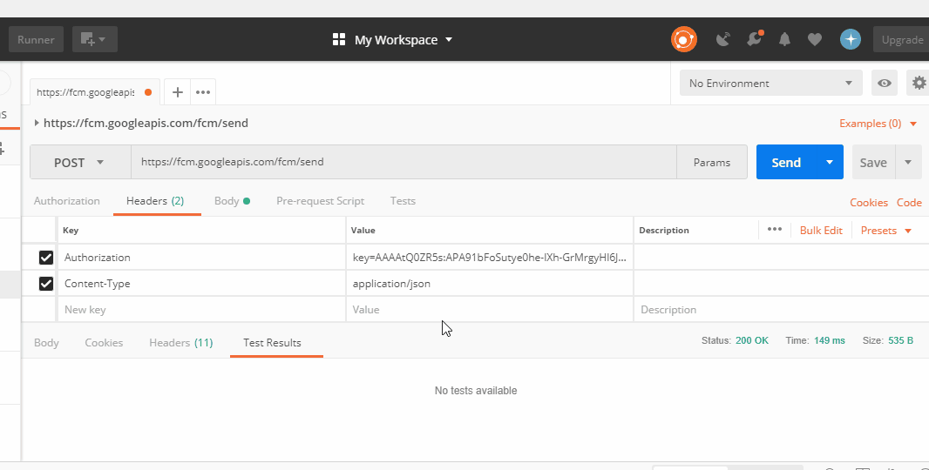
Task: Add a new request tab with plus
Action: pyautogui.click(x=177, y=92)
